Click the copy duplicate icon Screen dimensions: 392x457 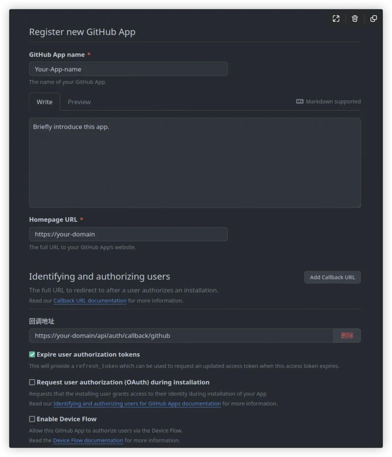click(x=373, y=18)
